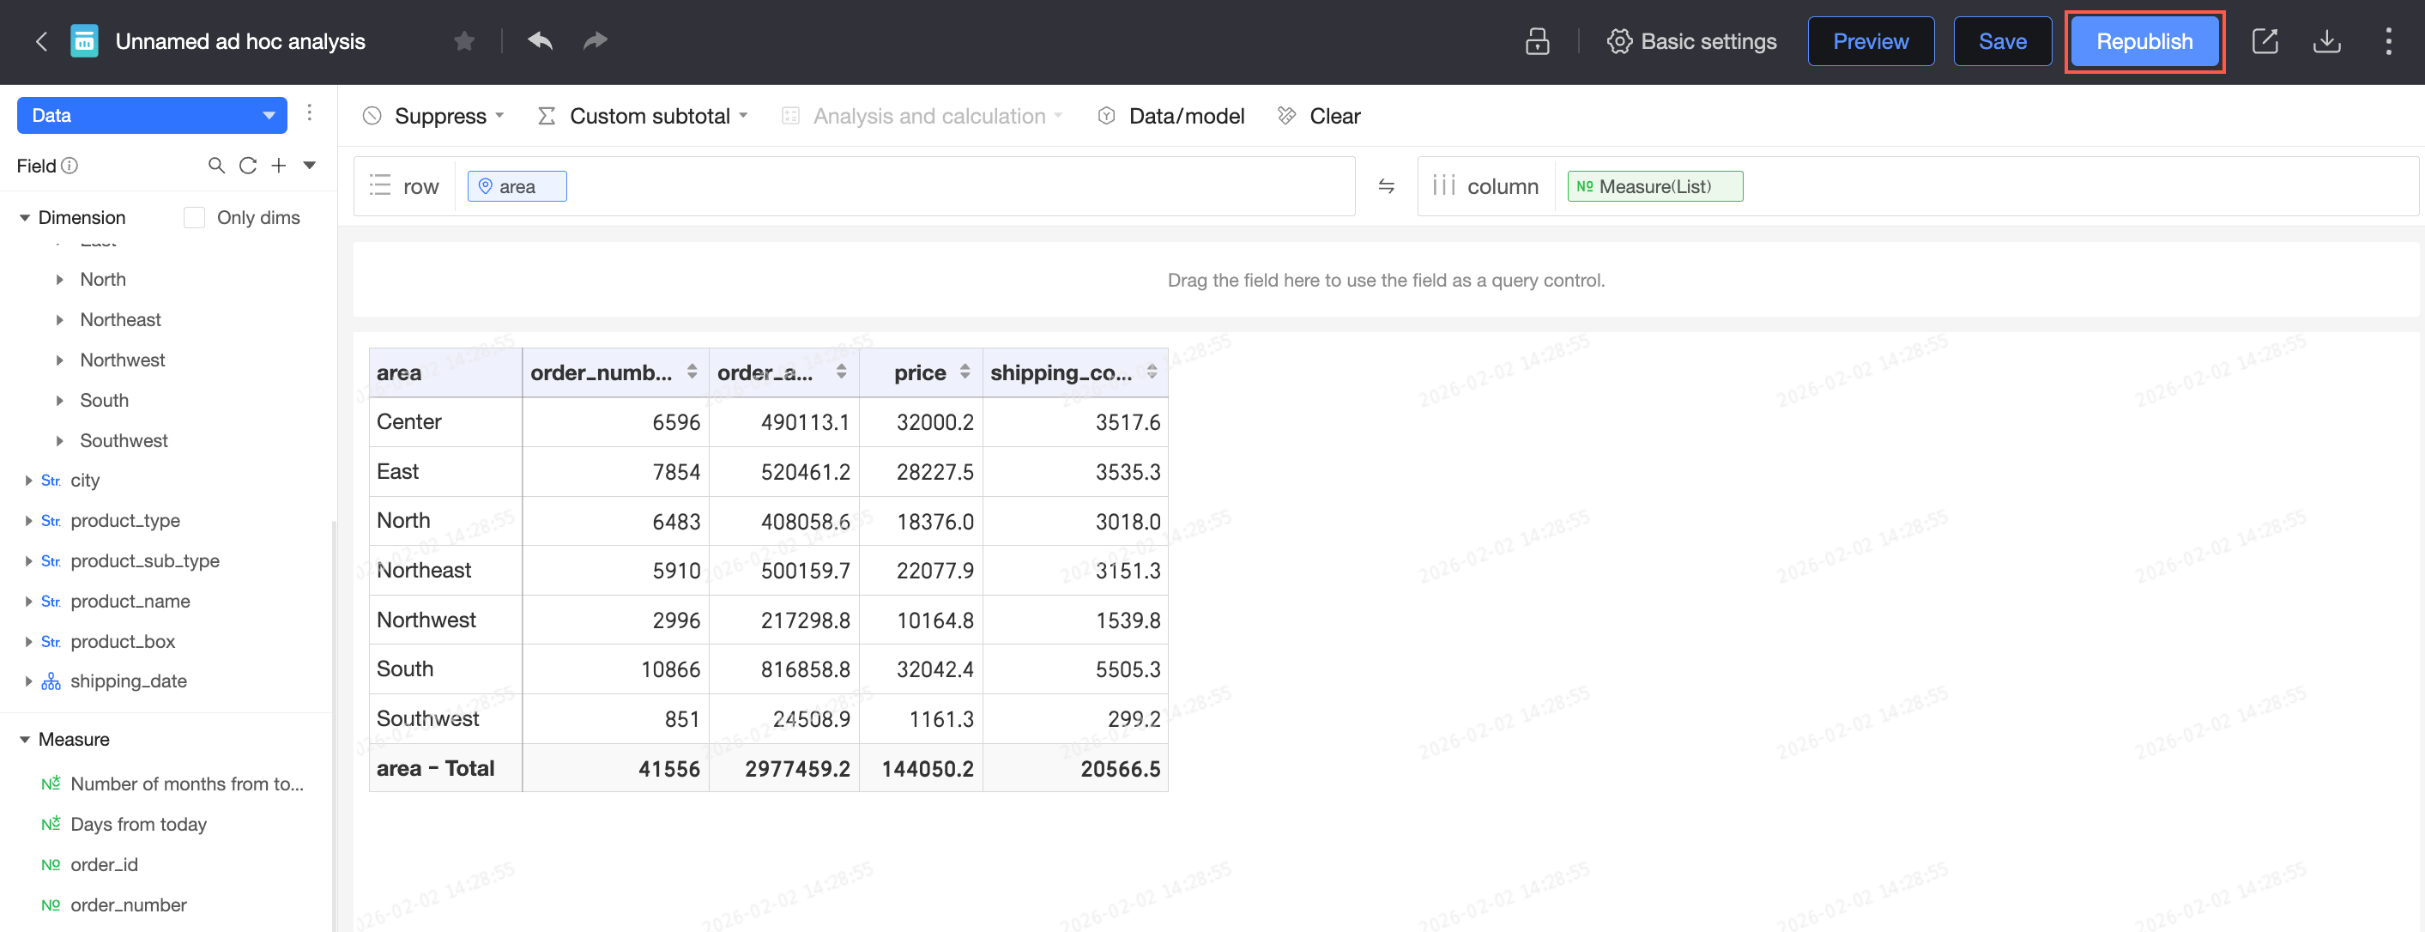Viewport: 2425px width, 932px height.
Task: Toggle the Only dims checkbox
Action: (x=194, y=217)
